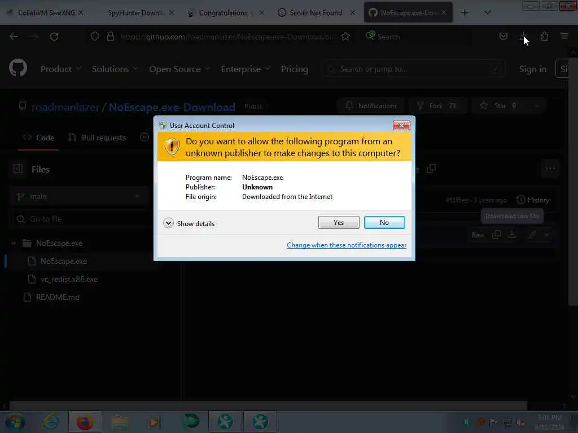Click the Notifications button
578x433 pixels.
[371, 105]
